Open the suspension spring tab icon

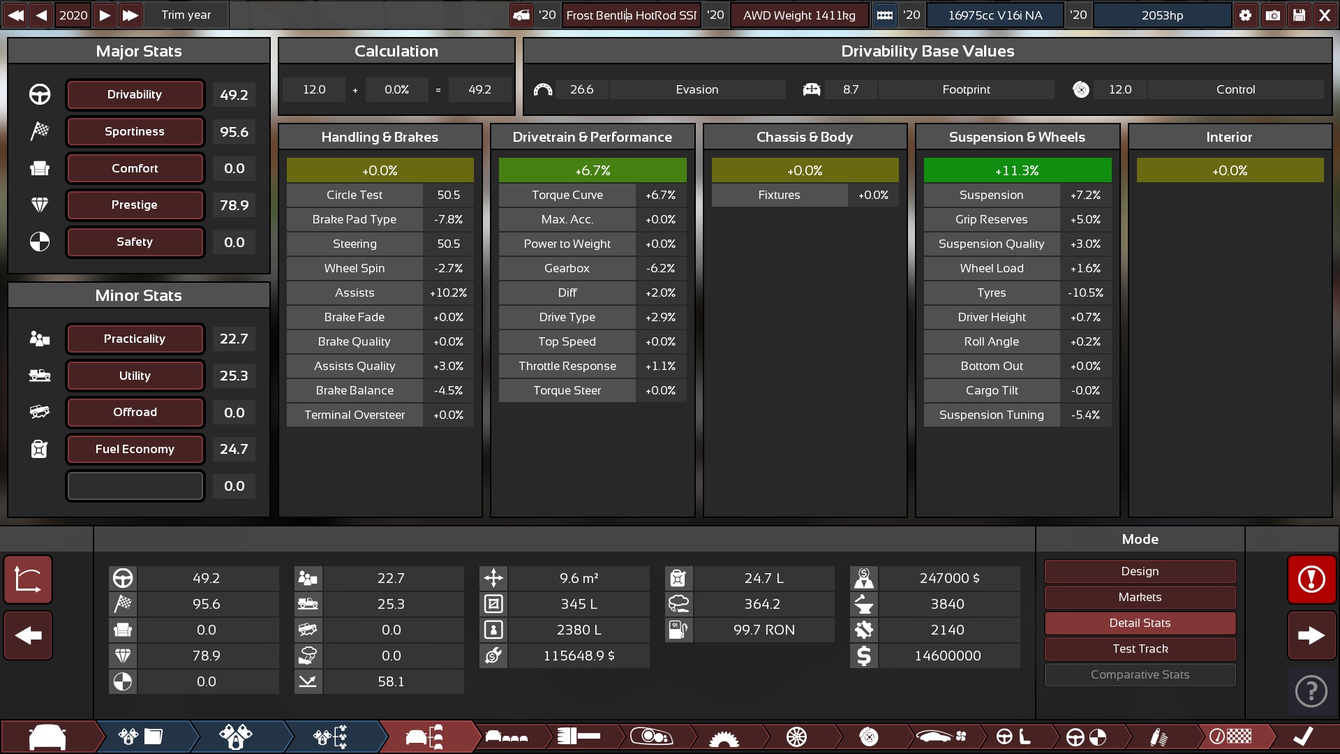[1158, 737]
